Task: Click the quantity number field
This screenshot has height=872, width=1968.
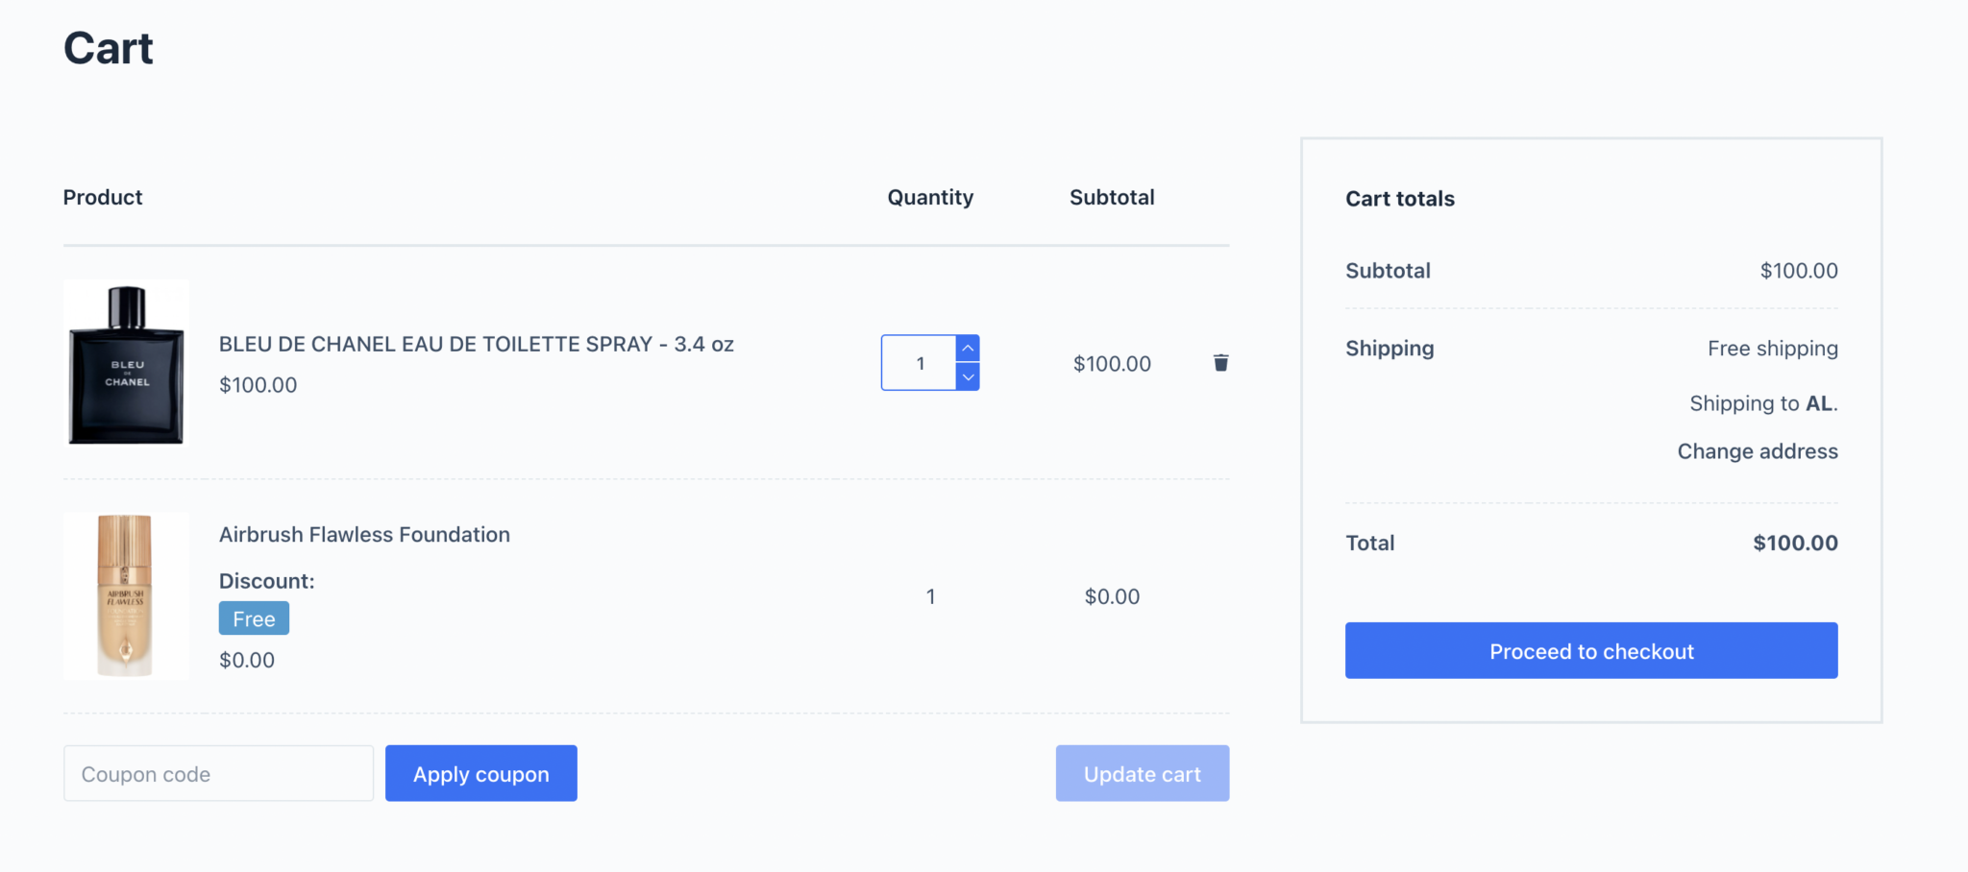Action: coord(920,363)
